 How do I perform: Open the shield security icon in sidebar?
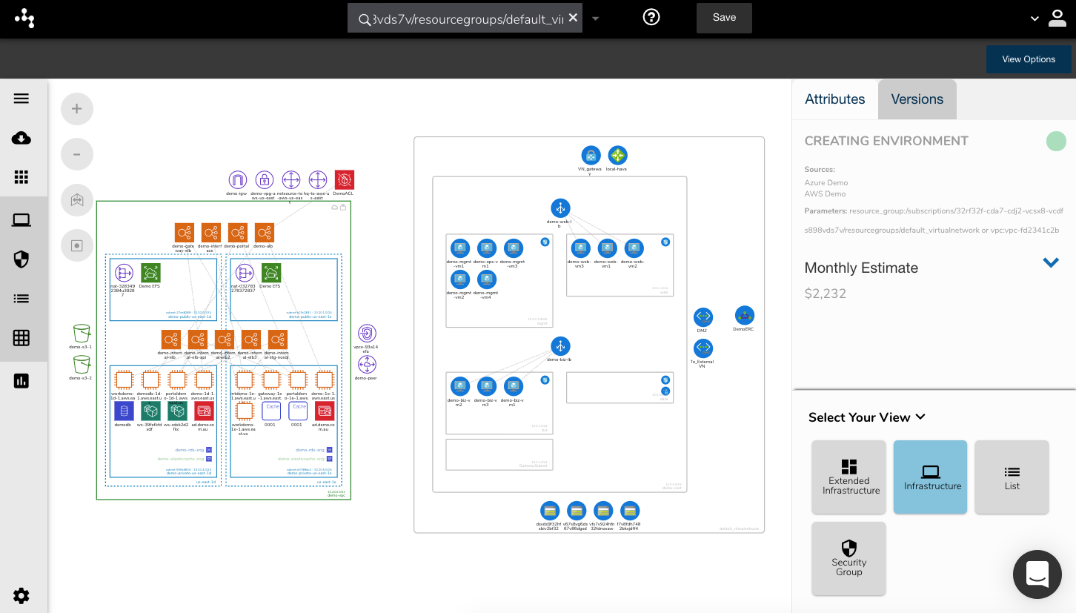21,259
